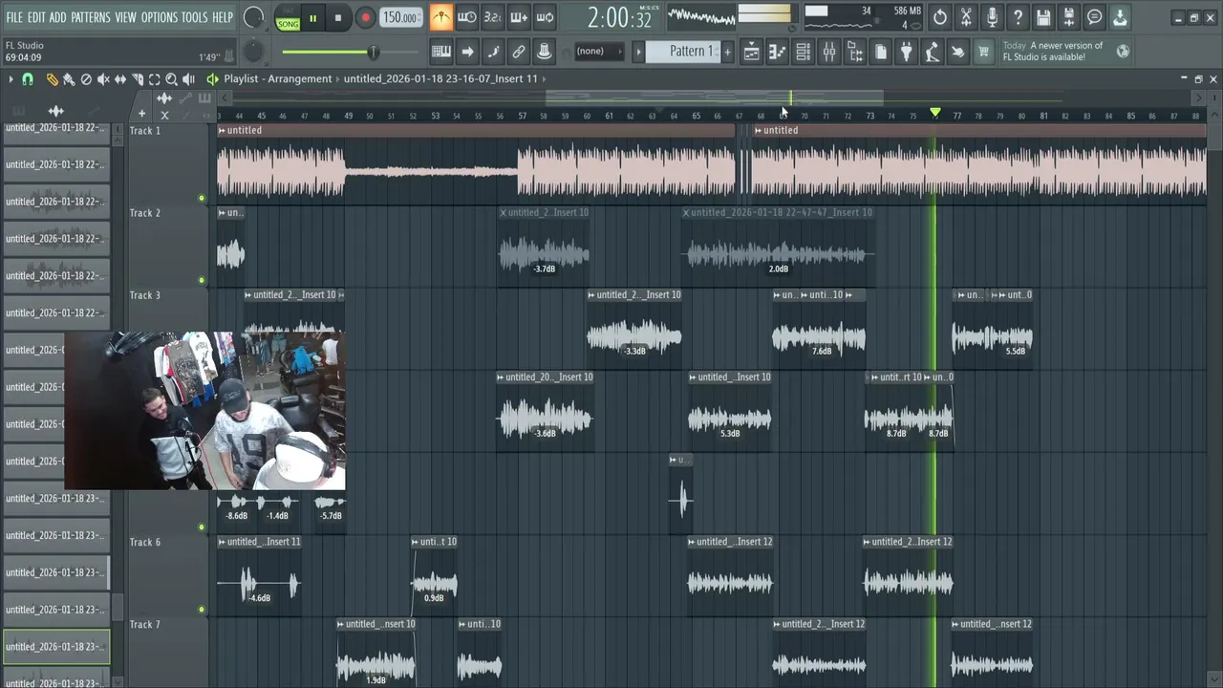The height and width of the screenshot is (688, 1223).
Task: Add a new pattern with plus button
Action: (x=727, y=52)
